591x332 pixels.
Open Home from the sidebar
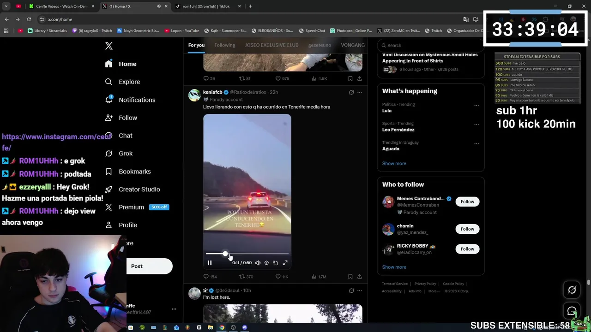pos(121,64)
